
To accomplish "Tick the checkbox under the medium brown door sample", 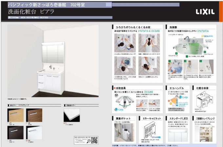I will coord(27,123).
